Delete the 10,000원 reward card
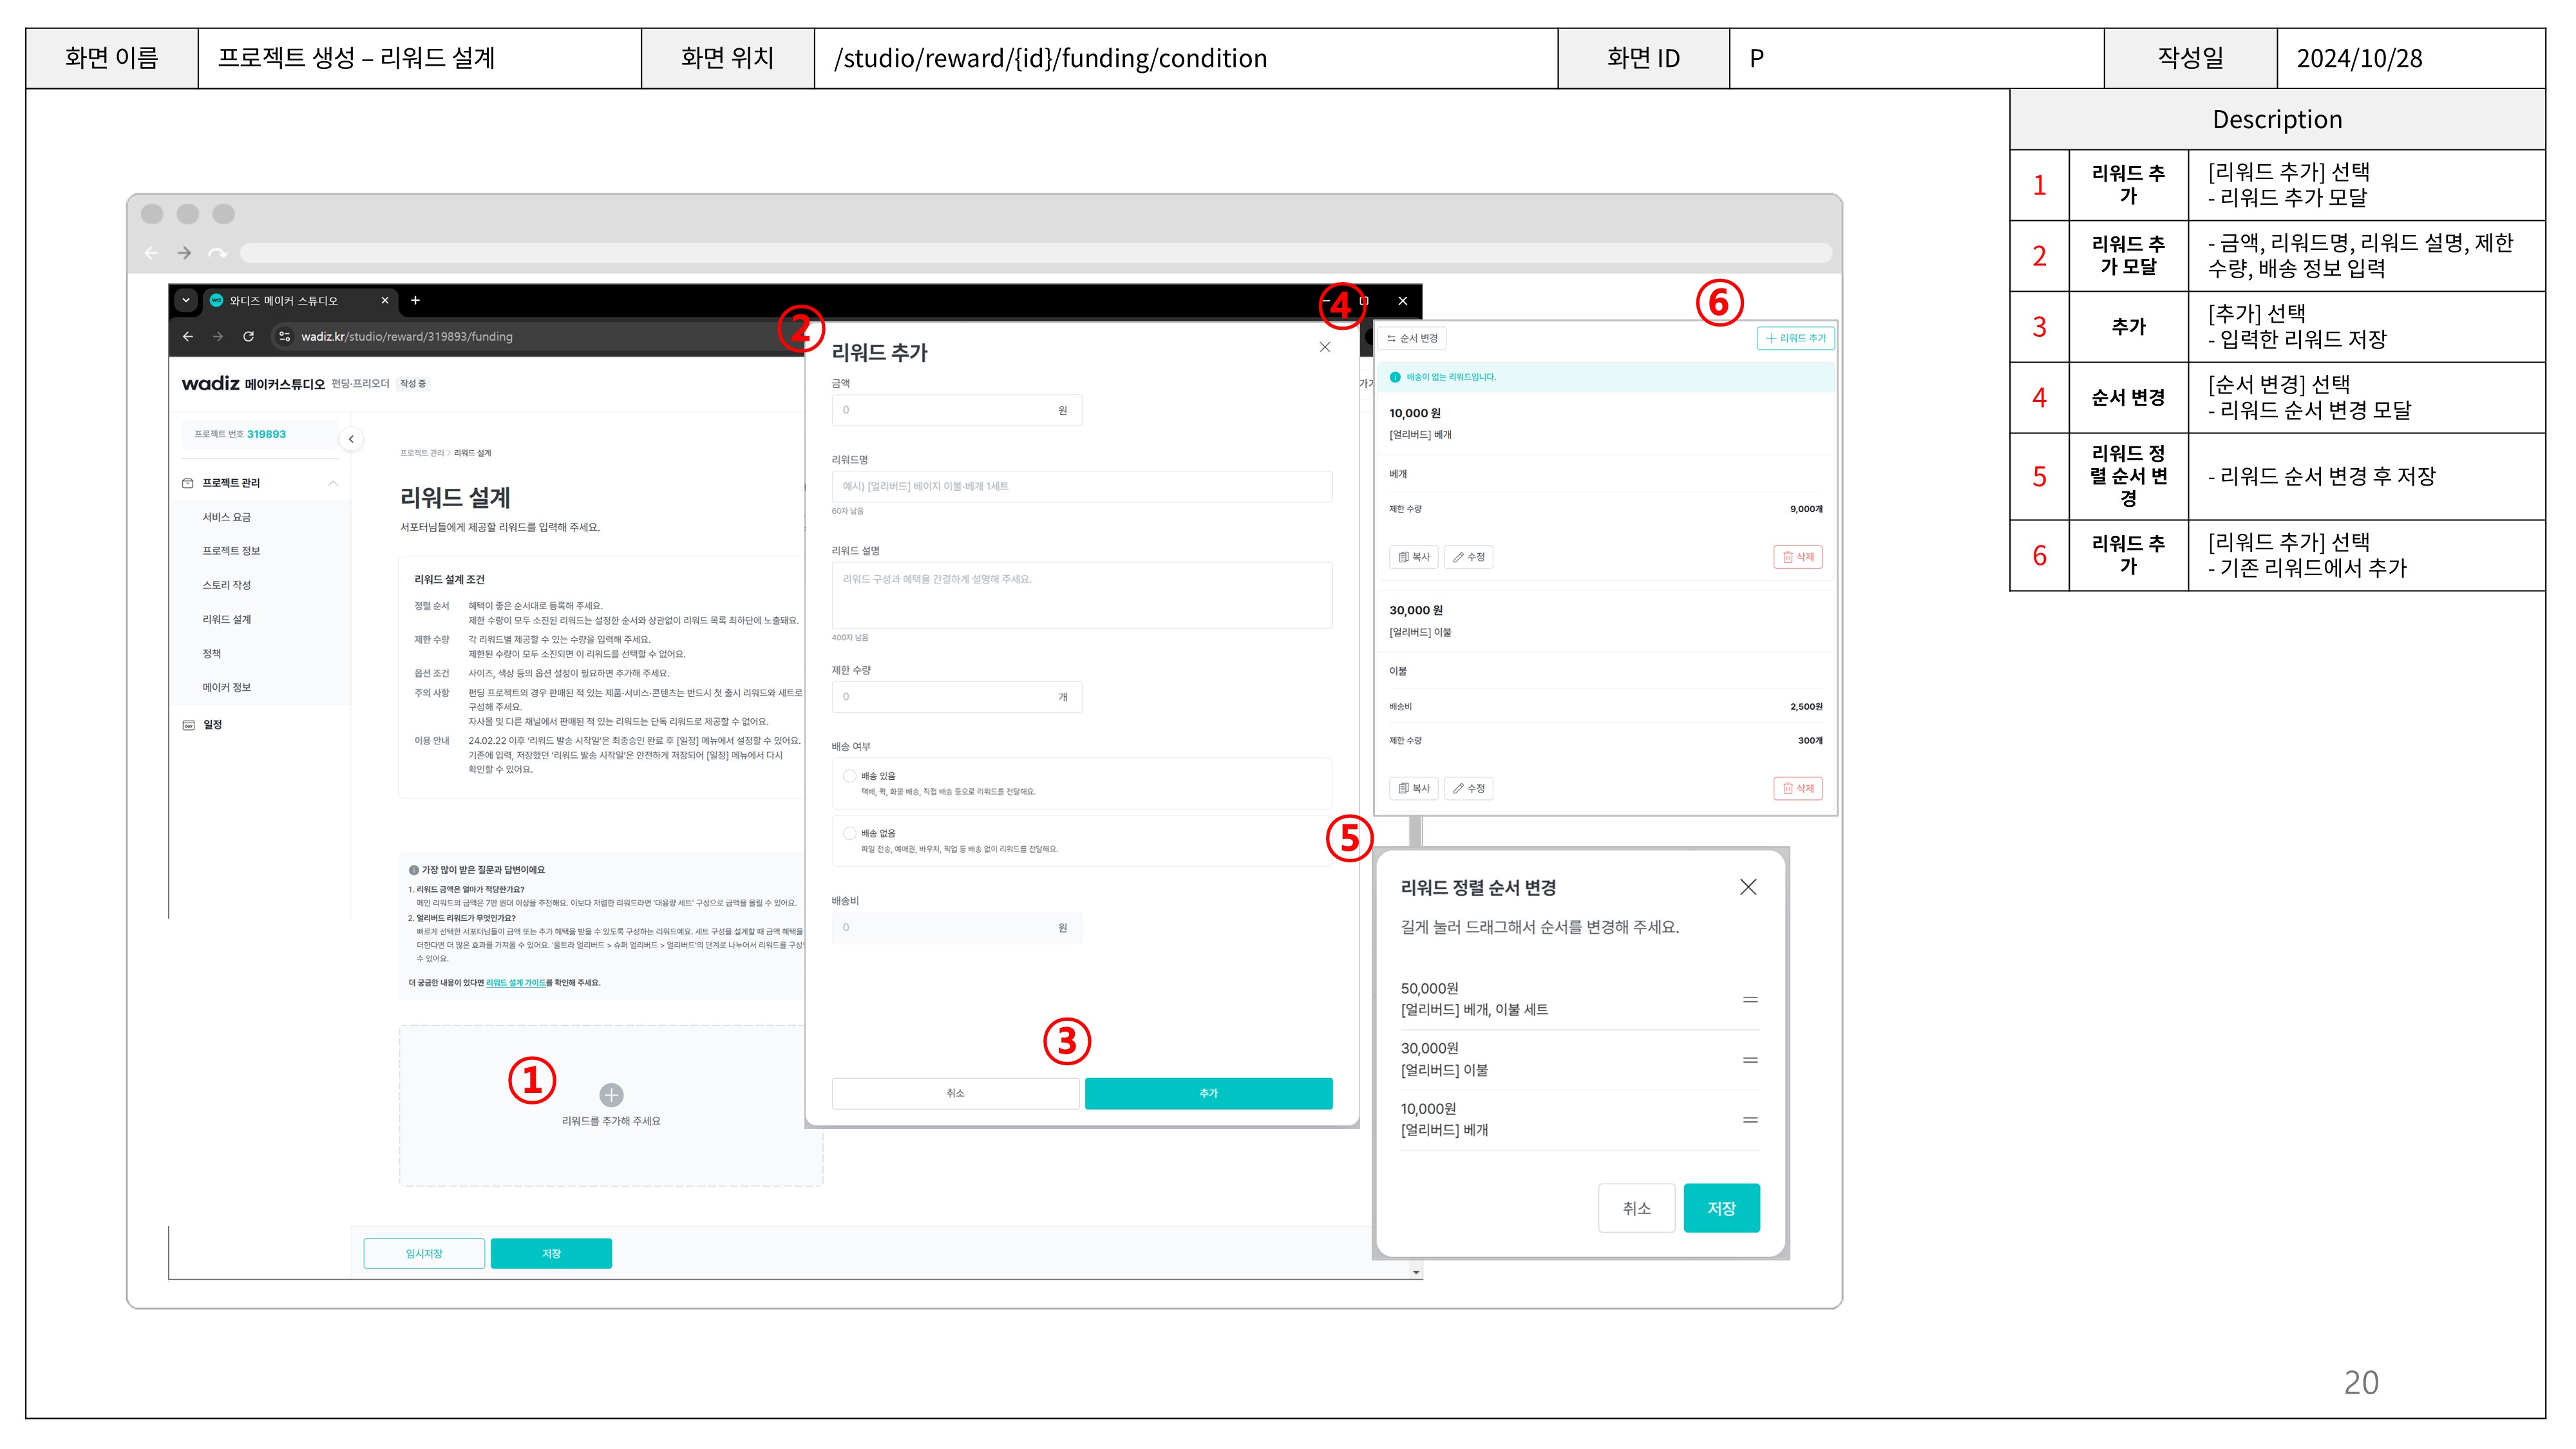 1797,557
